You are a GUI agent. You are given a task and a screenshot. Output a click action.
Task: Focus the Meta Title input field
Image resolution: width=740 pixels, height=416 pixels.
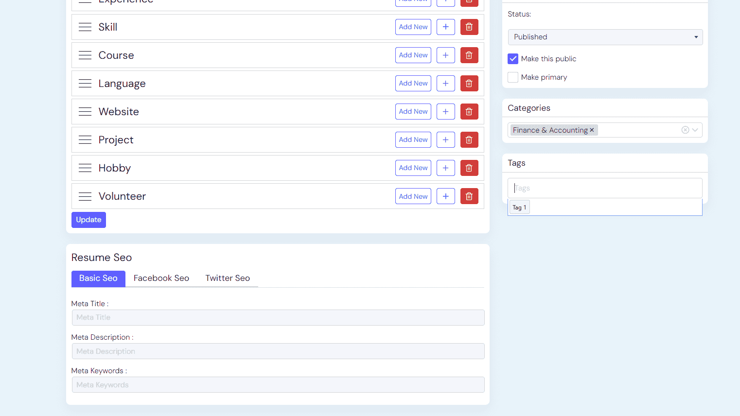click(278, 317)
